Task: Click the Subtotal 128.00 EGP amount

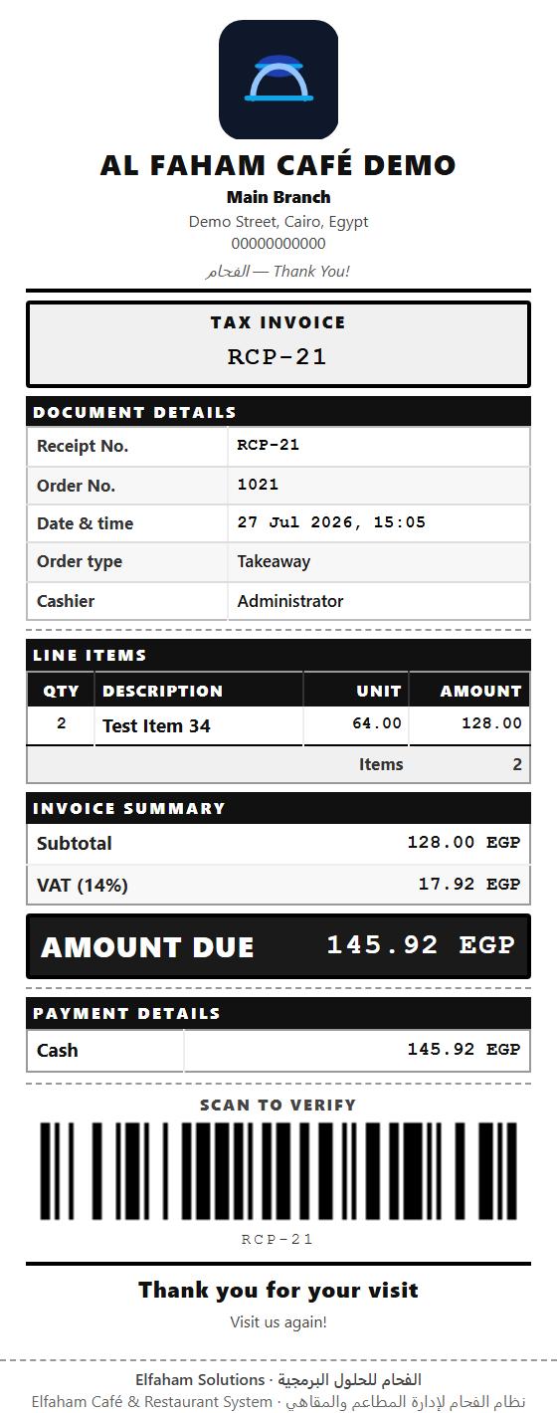Action: point(464,843)
